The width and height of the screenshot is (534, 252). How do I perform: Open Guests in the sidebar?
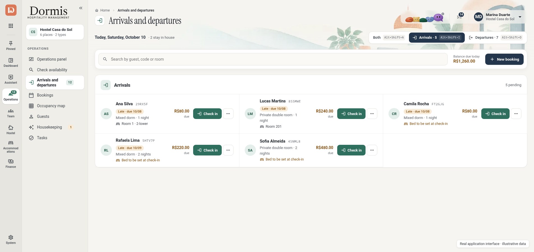tap(55, 116)
